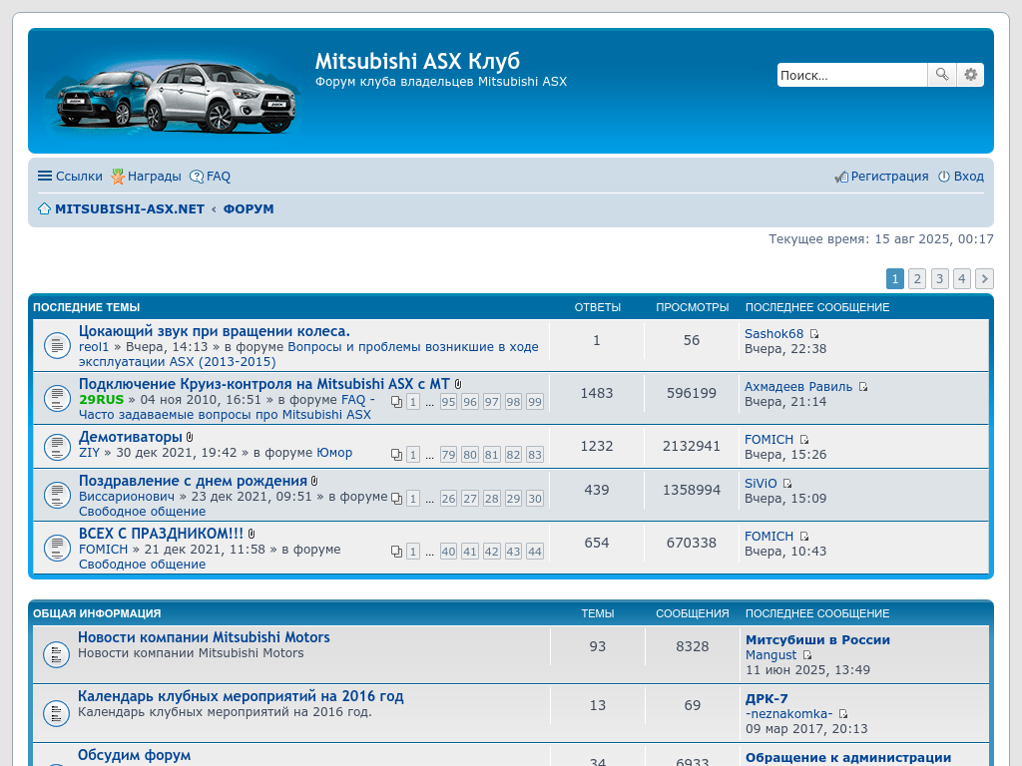Image resolution: width=1022 pixels, height=766 pixels.
Task: View latest post by Sashok68 icon
Action: 814,334
